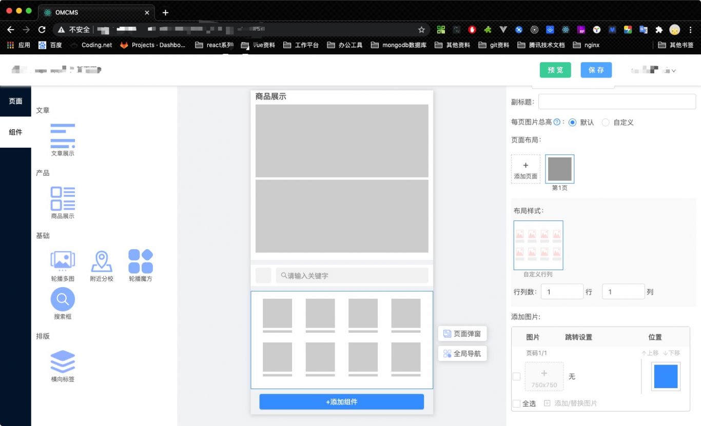Select the 搜索框 search box component icon
Viewport: 701px width, 426px height.
coord(63,299)
